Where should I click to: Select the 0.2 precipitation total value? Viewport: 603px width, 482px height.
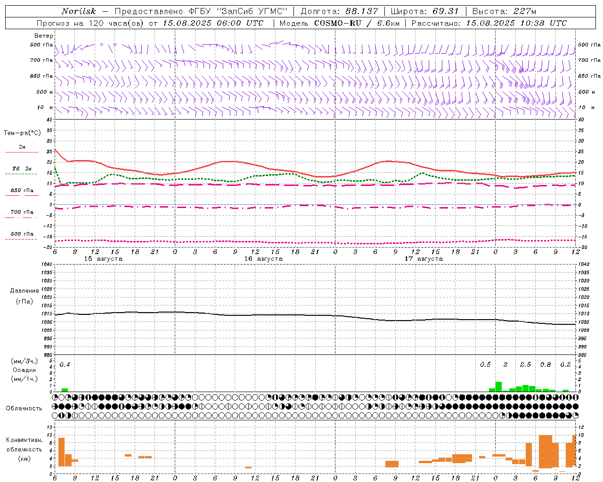coord(565,365)
